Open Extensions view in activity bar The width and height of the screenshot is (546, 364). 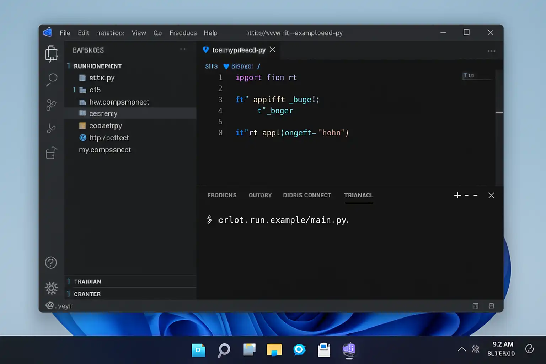point(51,153)
